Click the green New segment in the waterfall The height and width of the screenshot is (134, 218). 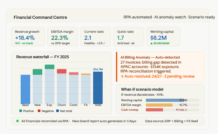point(37,72)
